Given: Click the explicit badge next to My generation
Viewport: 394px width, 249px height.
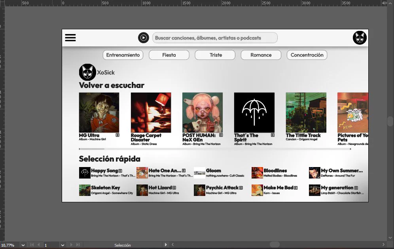Looking at the screenshot, I should (x=356, y=188).
